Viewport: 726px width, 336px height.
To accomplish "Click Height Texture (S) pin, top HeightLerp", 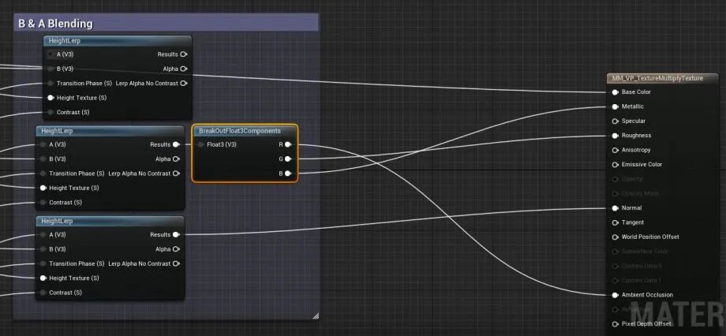I will (x=51, y=98).
